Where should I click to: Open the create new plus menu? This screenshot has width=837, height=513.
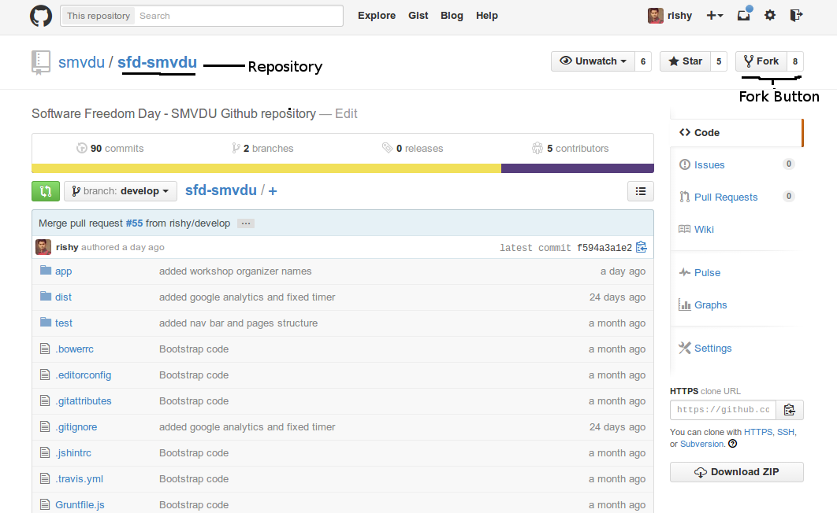pyautogui.click(x=715, y=16)
